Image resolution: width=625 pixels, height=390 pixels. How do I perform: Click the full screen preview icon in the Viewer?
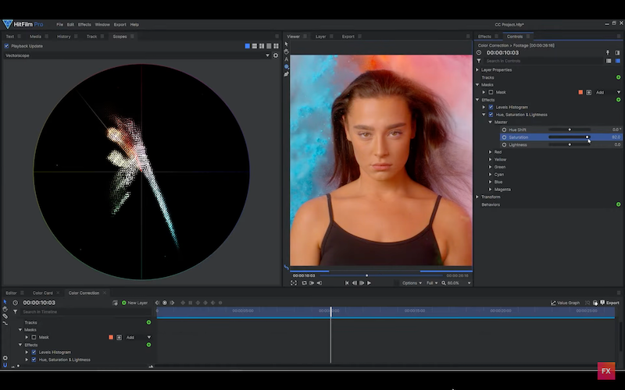tap(294, 283)
